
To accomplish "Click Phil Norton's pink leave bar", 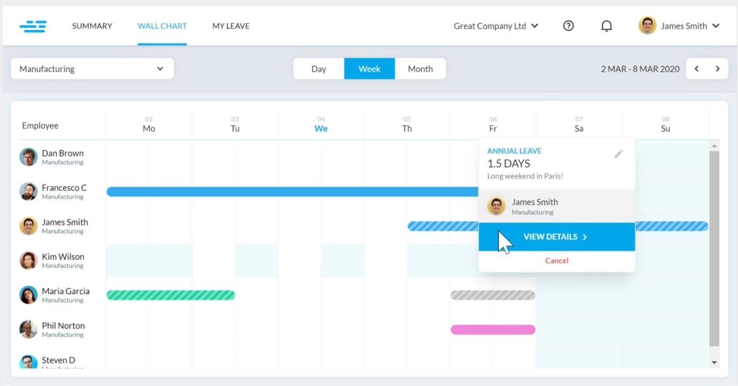I will 493,329.
